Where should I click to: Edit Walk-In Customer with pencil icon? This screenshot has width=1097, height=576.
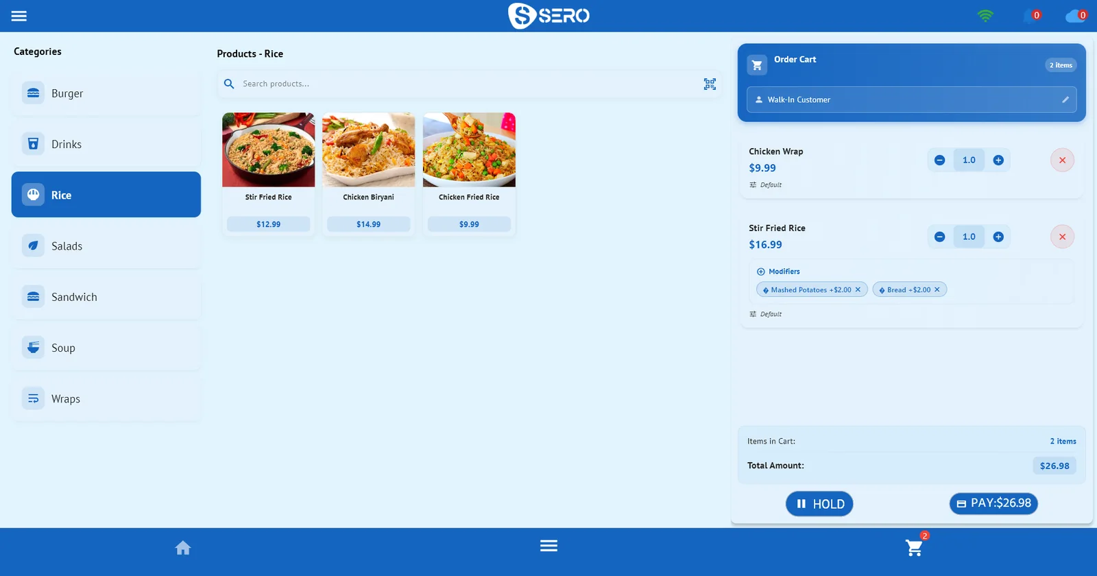tap(1065, 99)
